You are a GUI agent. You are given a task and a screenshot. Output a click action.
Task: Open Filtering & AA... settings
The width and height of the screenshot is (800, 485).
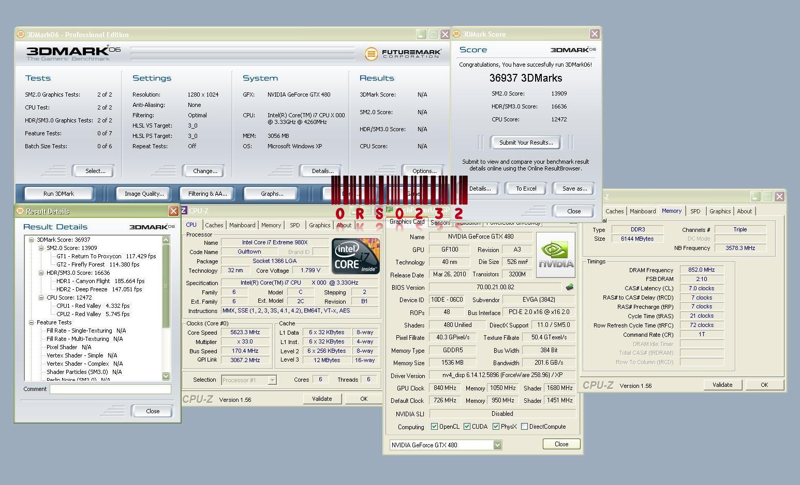pyautogui.click(x=208, y=194)
